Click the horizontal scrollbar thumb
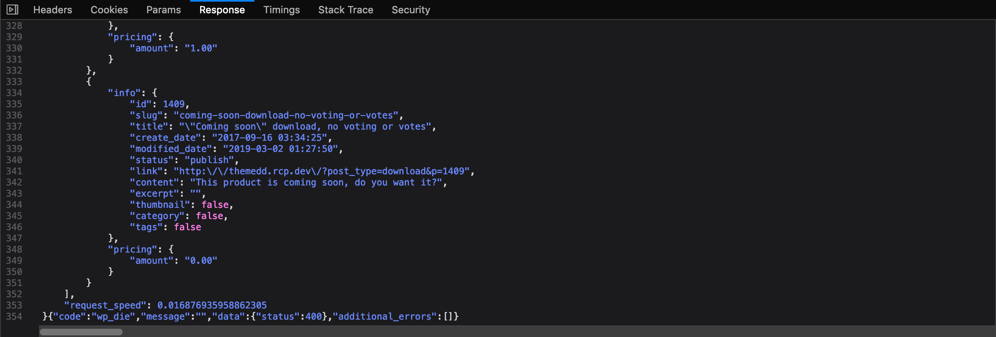This screenshot has height=337, width=996. [81, 332]
